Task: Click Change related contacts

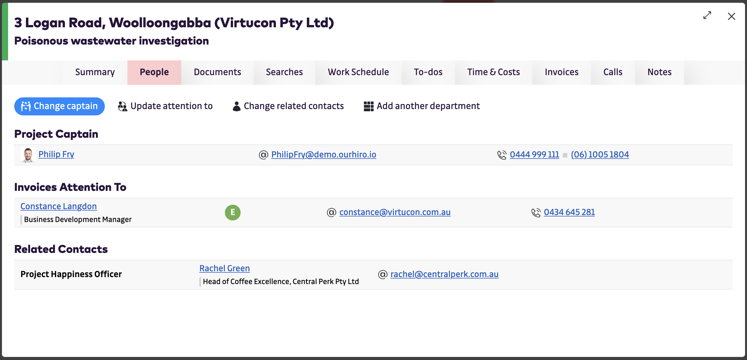Action: pyautogui.click(x=288, y=106)
